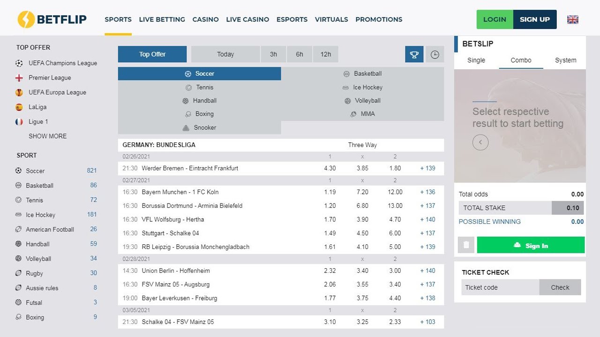
Task: Select the clock time view icon
Action: (x=435, y=54)
